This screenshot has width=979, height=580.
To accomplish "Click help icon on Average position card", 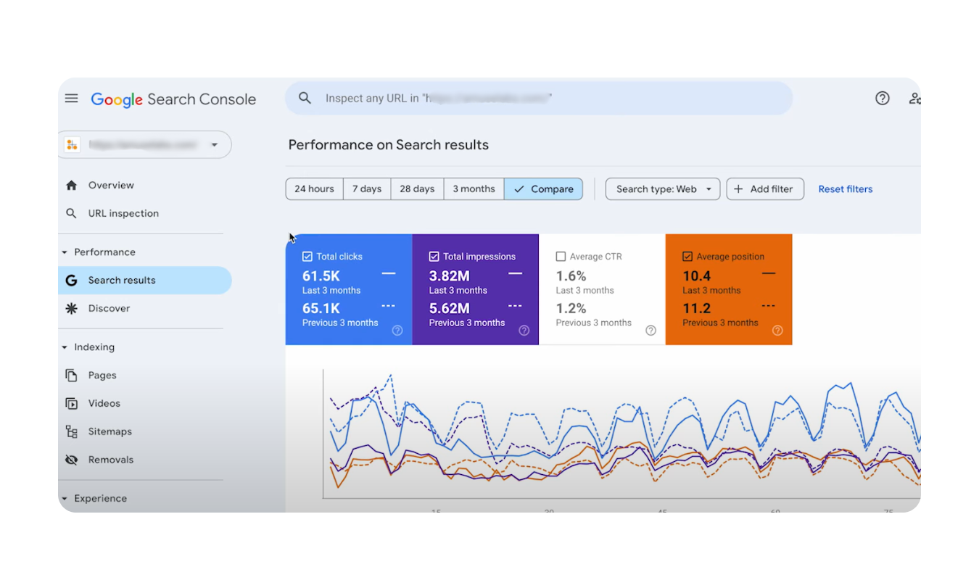I will 777,330.
